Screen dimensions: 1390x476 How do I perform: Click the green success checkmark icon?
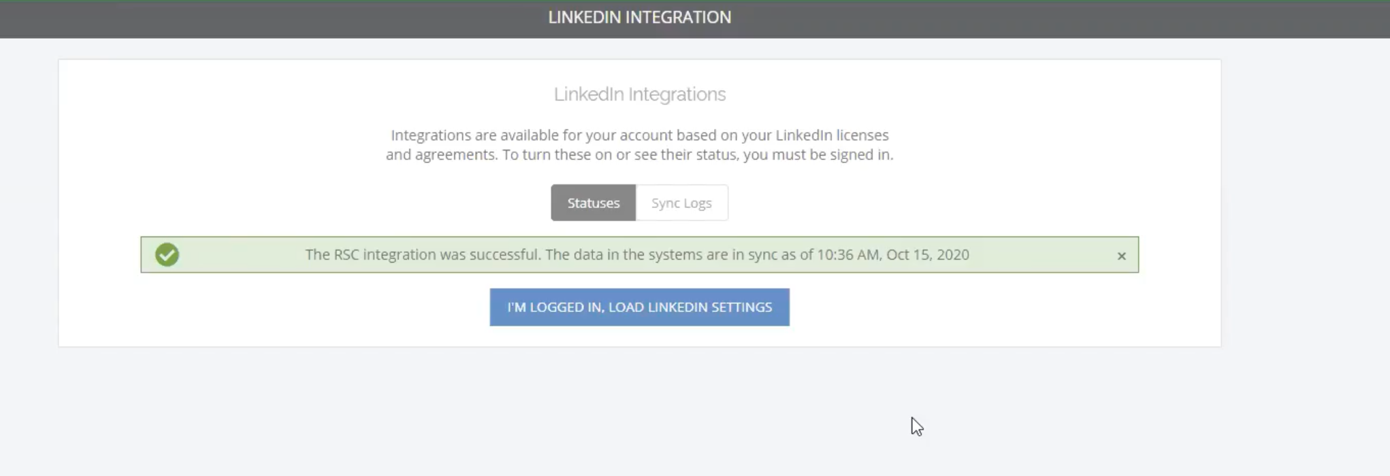click(x=167, y=255)
